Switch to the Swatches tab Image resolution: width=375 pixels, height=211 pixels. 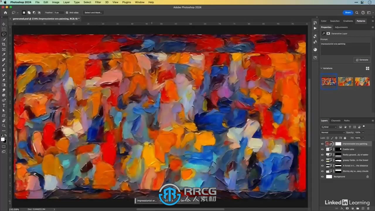coord(335,21)
